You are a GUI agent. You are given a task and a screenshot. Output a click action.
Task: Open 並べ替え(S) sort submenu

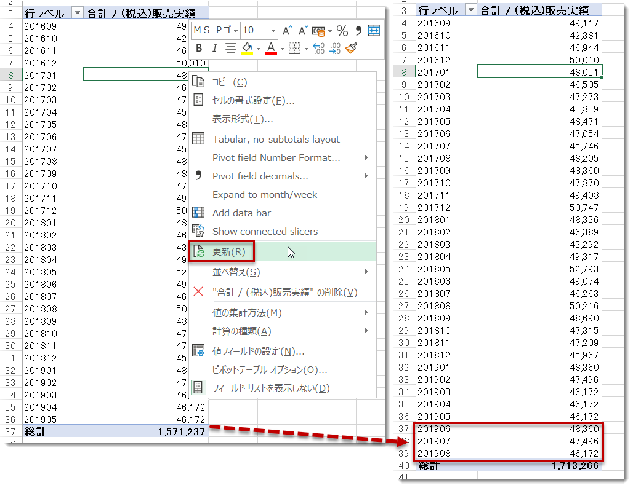[x=283, y=272]
